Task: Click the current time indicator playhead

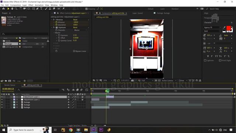Action: [106, 91]
